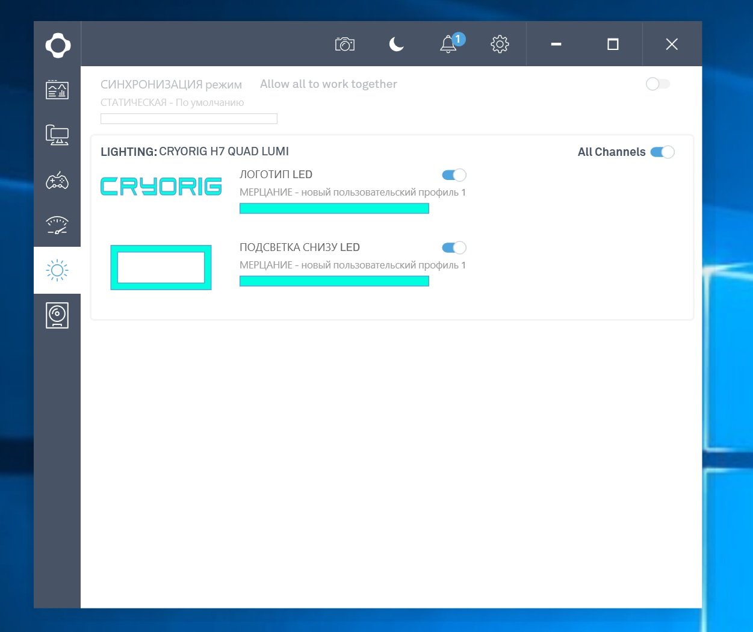The image size is (753, 632).
Task: Click the ПОДСВЕТКА СНИЗУ LED cyan color bar
Action: [x=334, y=281]
